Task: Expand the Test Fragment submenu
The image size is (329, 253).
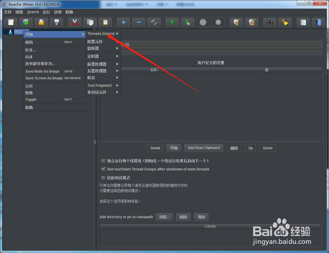Action: click(103, 85)
